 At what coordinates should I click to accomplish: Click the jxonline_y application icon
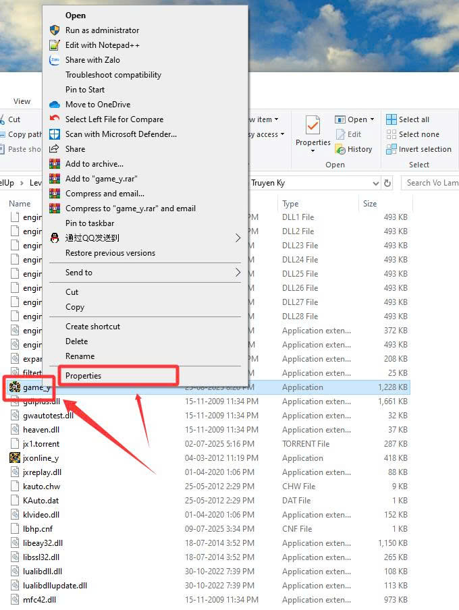coord(15,458)
